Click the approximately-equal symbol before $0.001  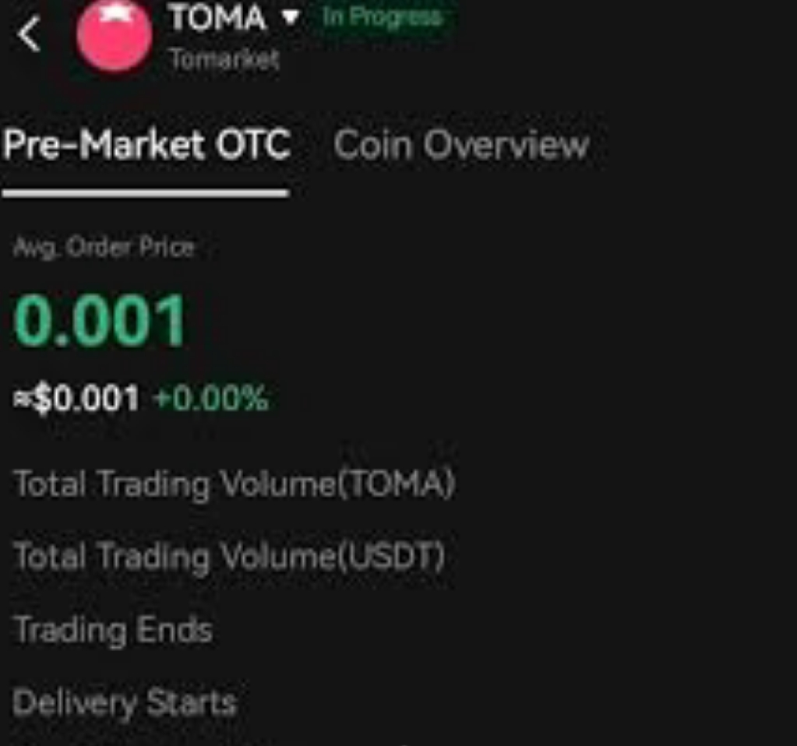click(21, 399)
